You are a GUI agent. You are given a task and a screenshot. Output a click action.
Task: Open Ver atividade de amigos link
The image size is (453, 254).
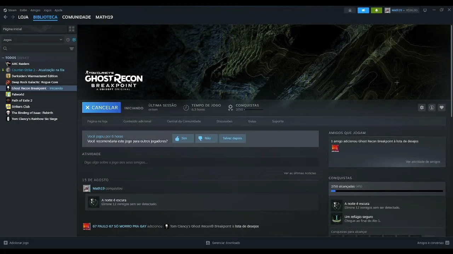tap(423, 162)
